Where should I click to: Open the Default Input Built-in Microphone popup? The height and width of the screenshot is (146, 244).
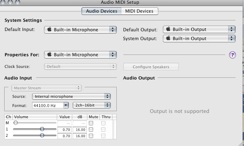coord(80,30)
